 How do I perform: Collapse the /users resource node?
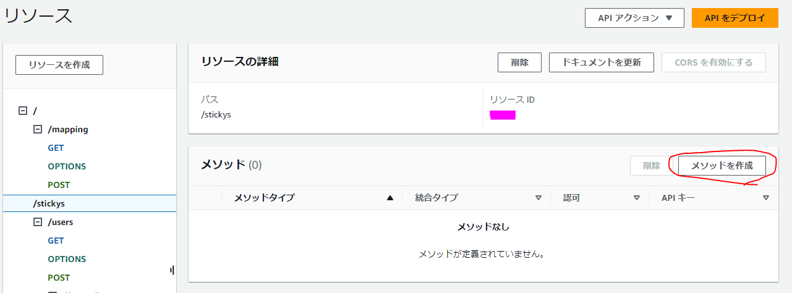pos(37,222)
